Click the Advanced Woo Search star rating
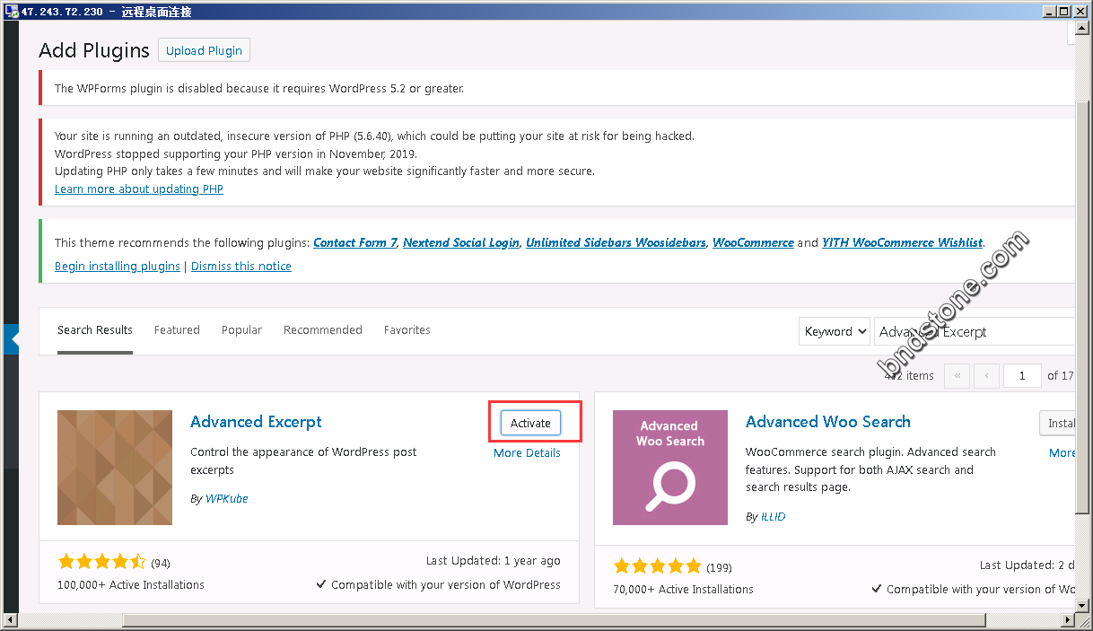Image resolution: width=1093 pixels, height=631 pixels. click(x=657, y=567)
